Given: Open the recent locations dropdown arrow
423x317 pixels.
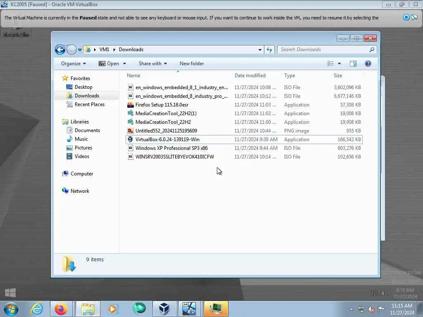Looking at the screenshot, I should coord(80,50).
